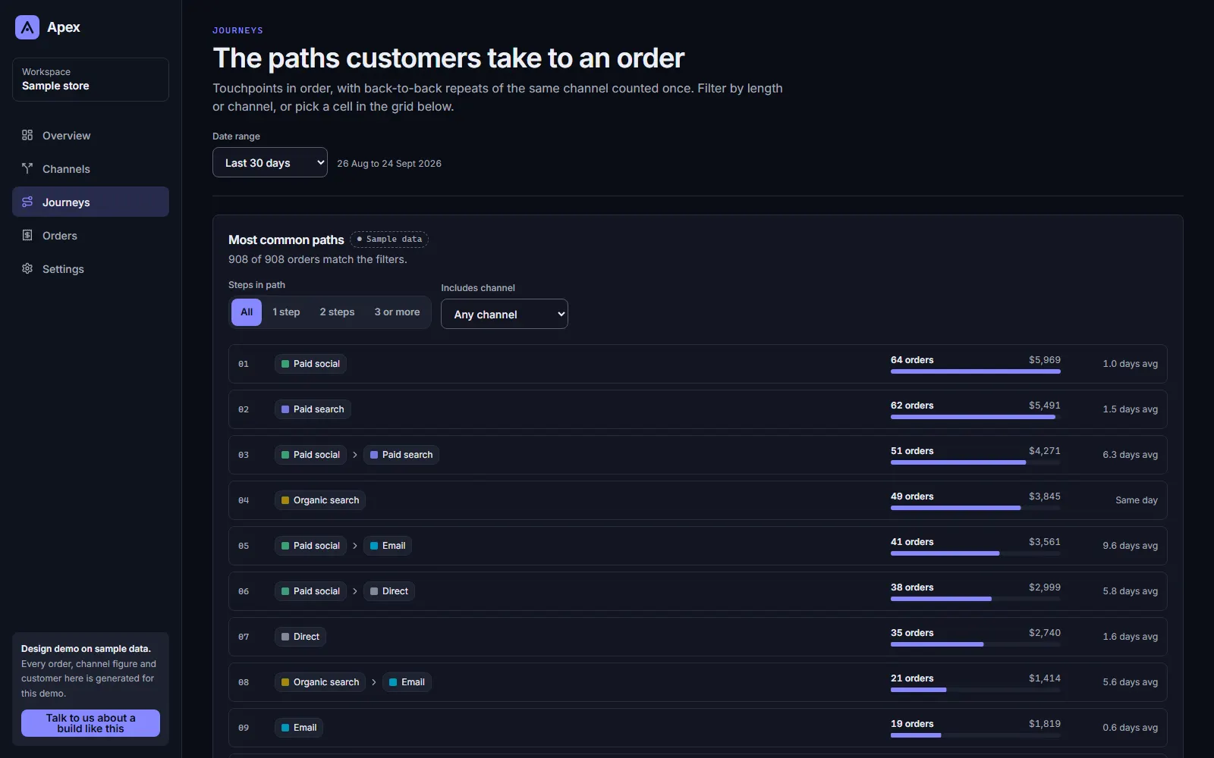Filter paths to 2 steps
This screenshot has height=758, width=1214.
coord(337,312)
